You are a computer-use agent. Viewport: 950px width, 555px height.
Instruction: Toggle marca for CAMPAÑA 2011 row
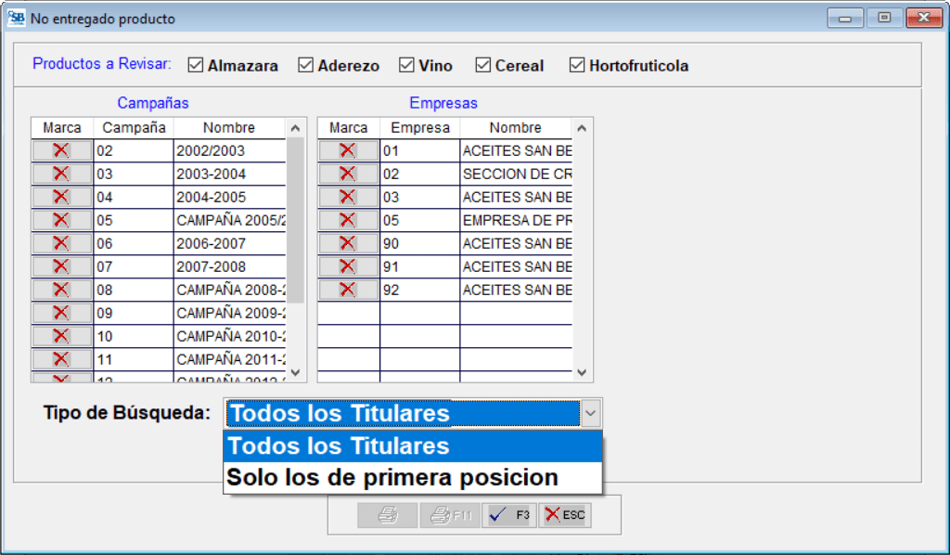pos(61,358)
